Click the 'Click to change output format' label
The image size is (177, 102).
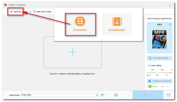159,18
